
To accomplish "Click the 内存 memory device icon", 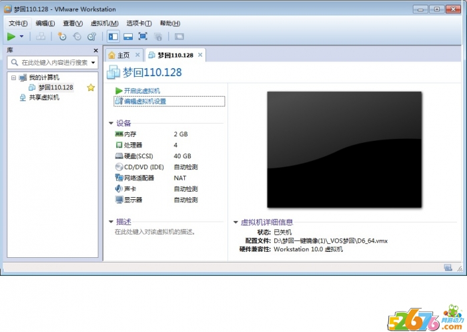I will coord(119,134).
